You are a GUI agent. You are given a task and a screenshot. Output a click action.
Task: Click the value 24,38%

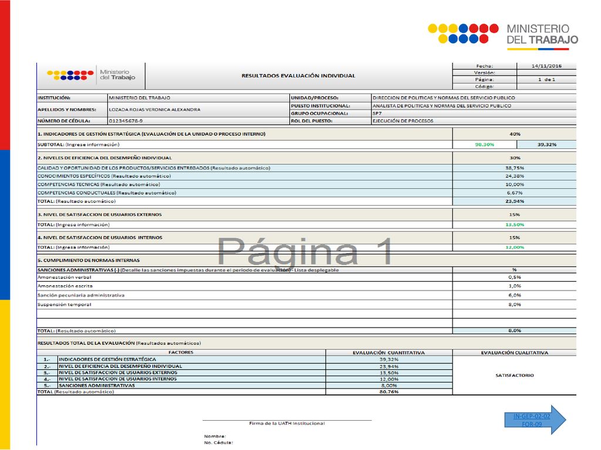(514, 176)
